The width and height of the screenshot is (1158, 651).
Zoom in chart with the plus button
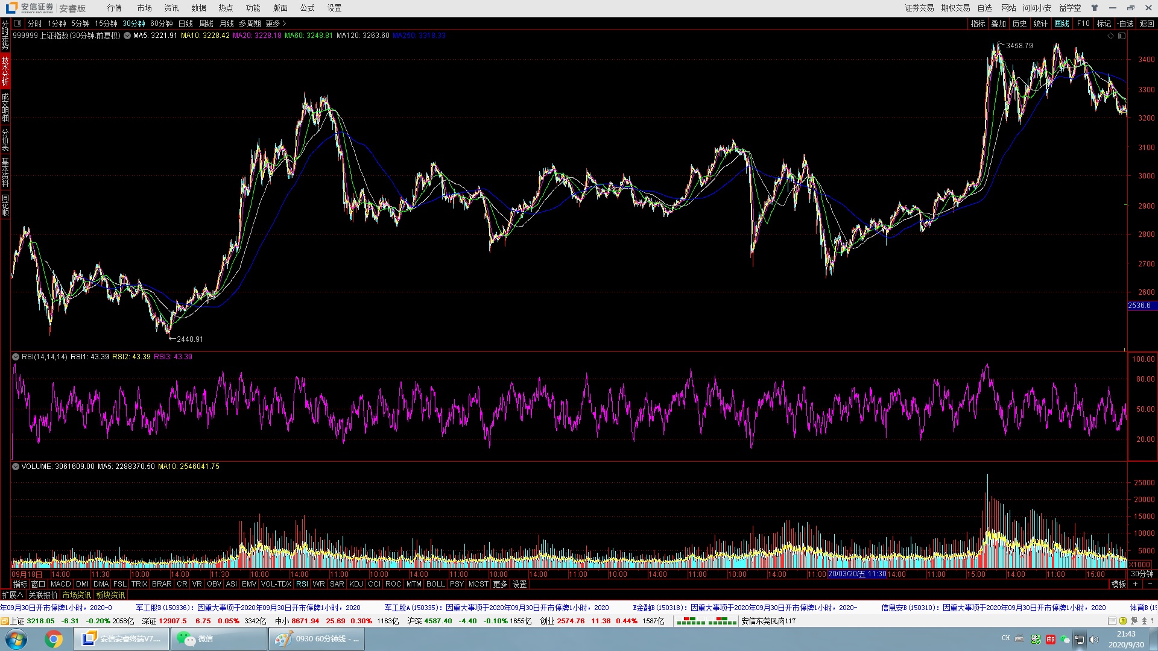tap(1136, 584)
